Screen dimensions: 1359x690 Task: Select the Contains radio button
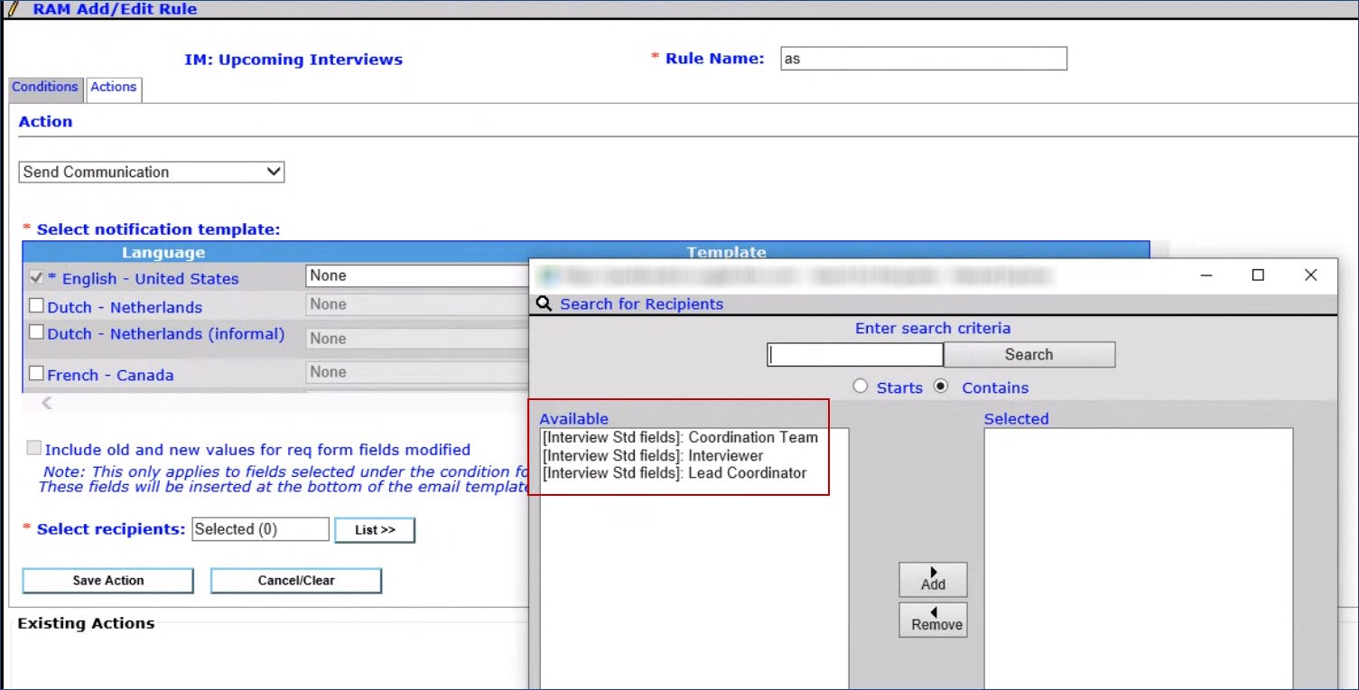[x=942, y=387]
